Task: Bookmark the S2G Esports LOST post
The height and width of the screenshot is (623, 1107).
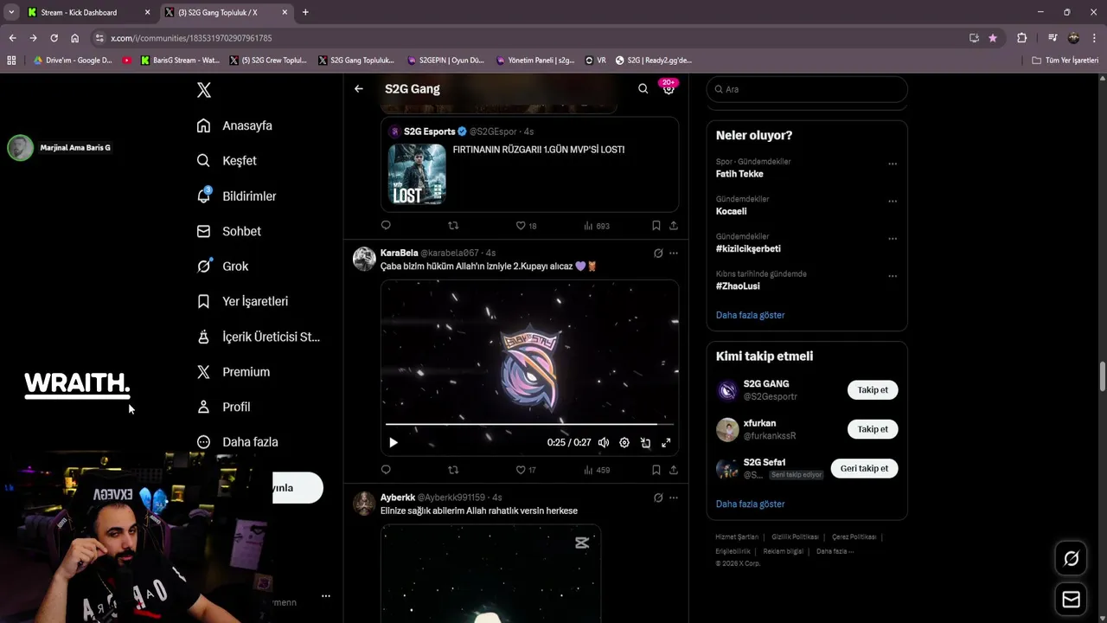Action: [x=656, y=225]
